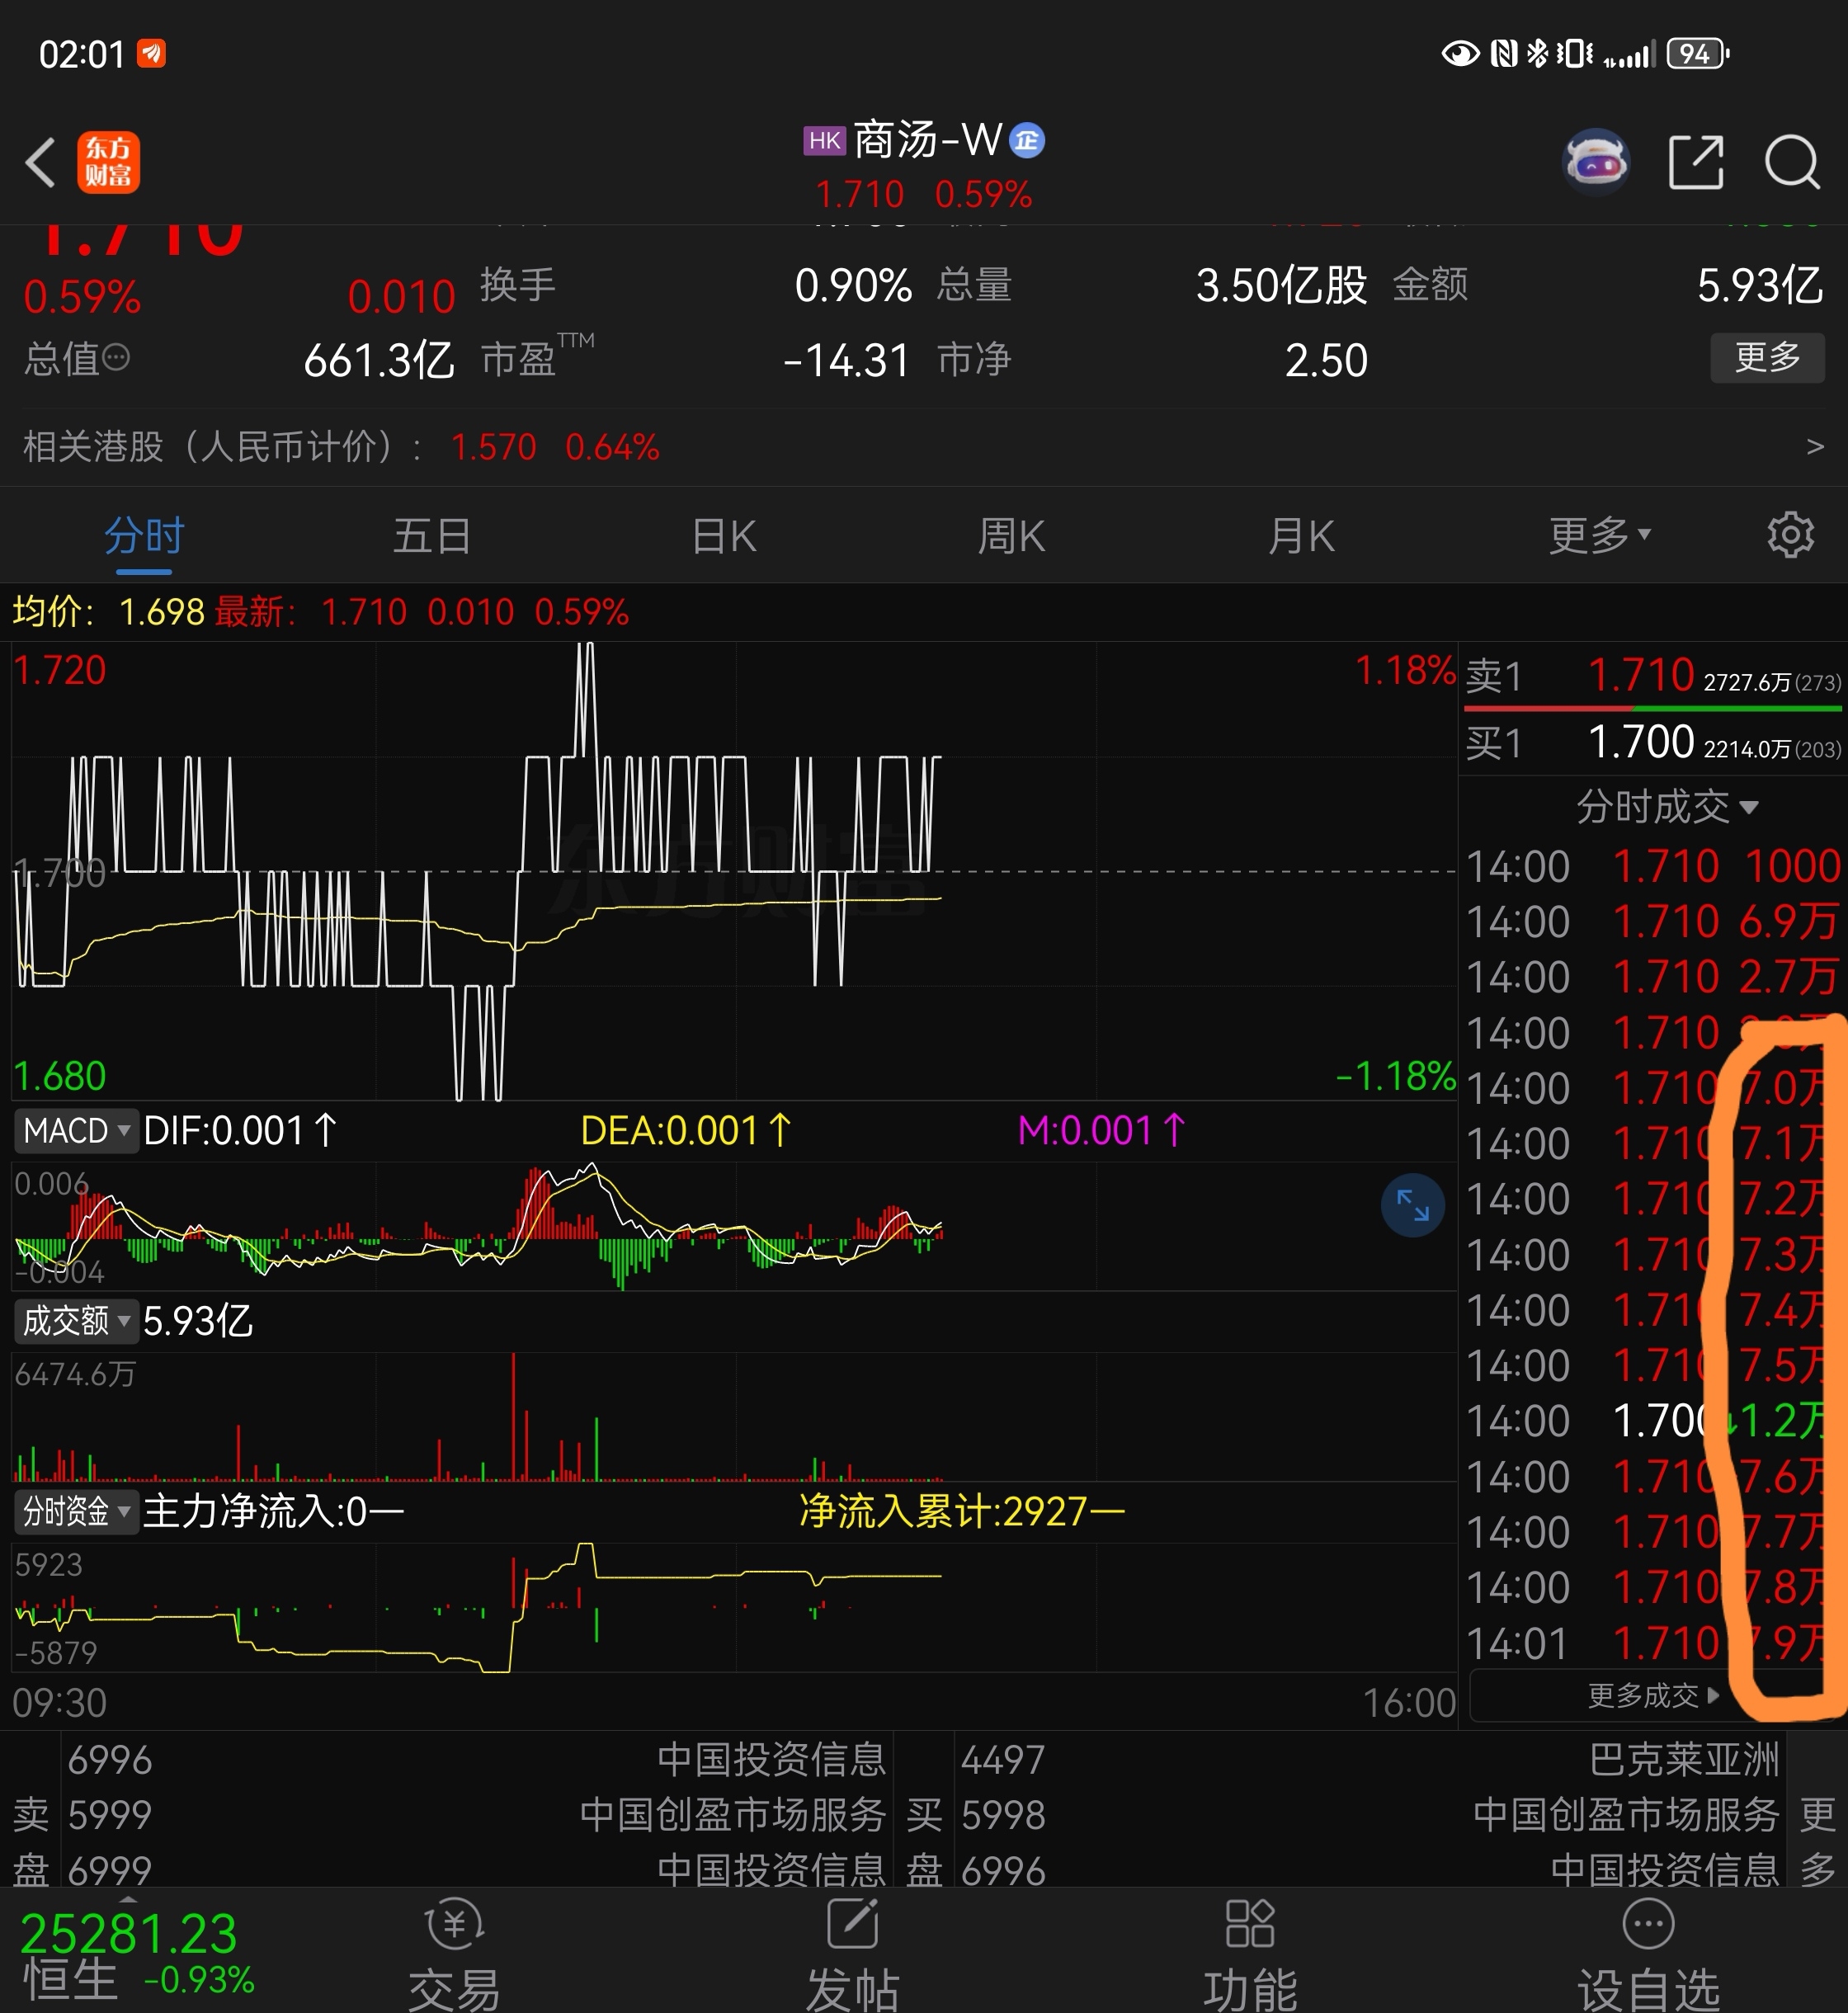Tap the 总量 3.50亿股 value
The image size is (1848, 2013).
click(1281, 285)
